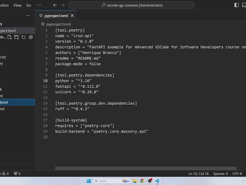Go back with the left arrow

tap(55, 5)
